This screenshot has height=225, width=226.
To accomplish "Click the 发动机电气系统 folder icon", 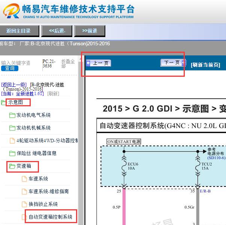I will pyautogui.click(x=12, y=115).
